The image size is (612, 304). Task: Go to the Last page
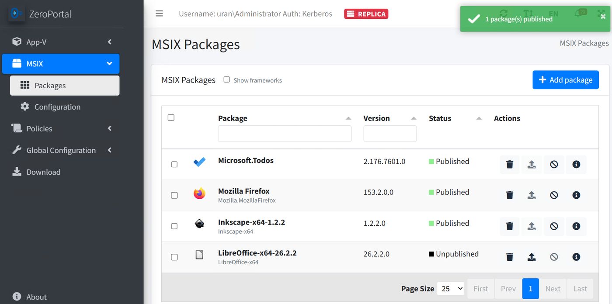[580, 289]
